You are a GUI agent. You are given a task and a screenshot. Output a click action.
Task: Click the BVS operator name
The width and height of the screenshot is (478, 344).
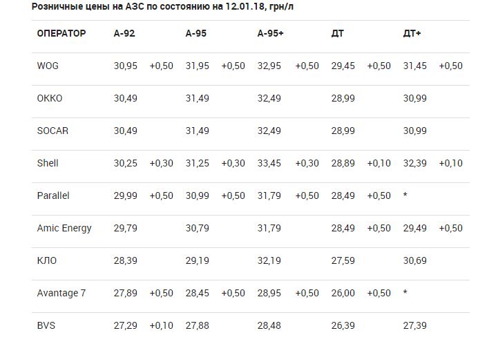coord(47,325)
